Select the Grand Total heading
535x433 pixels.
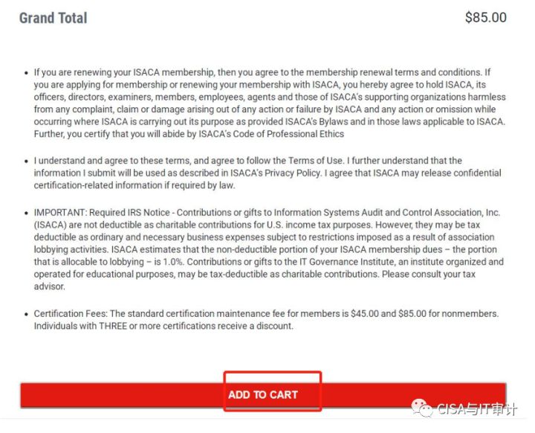(53, 18)
